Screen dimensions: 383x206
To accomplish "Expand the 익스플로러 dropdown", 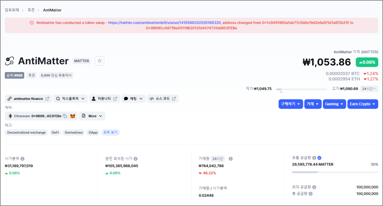I will coord(70,99).
